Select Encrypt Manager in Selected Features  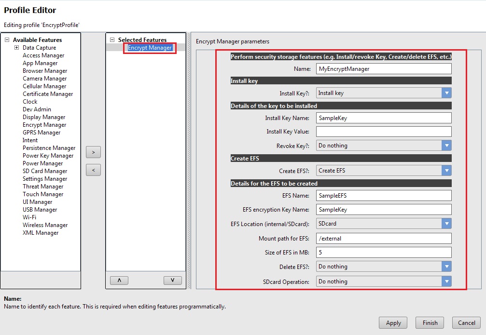[150, 48]
